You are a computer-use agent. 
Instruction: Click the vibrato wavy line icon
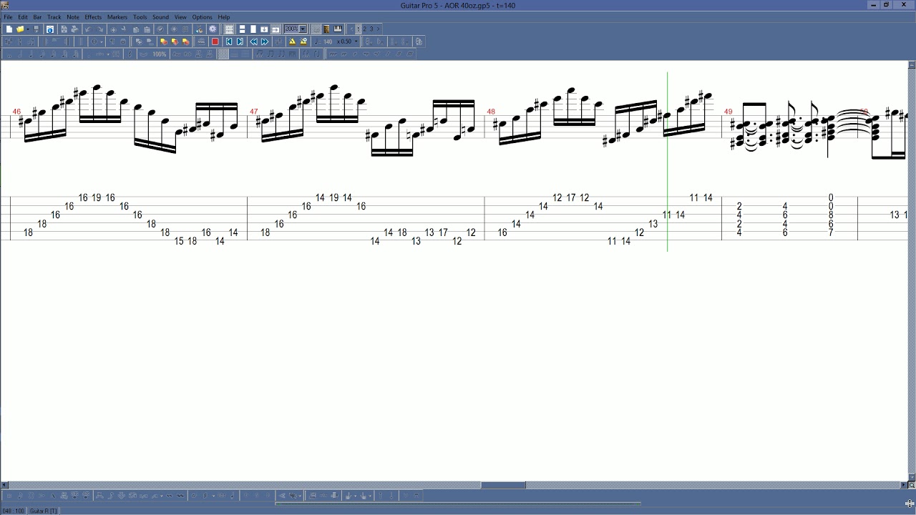click(170, 495)
